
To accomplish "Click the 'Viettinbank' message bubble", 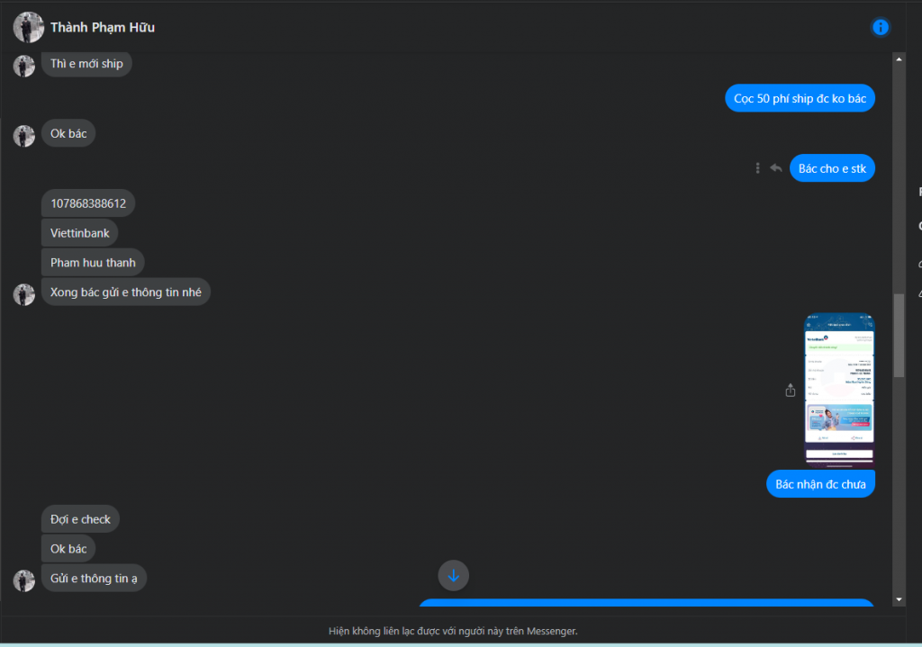I will 80,233.
